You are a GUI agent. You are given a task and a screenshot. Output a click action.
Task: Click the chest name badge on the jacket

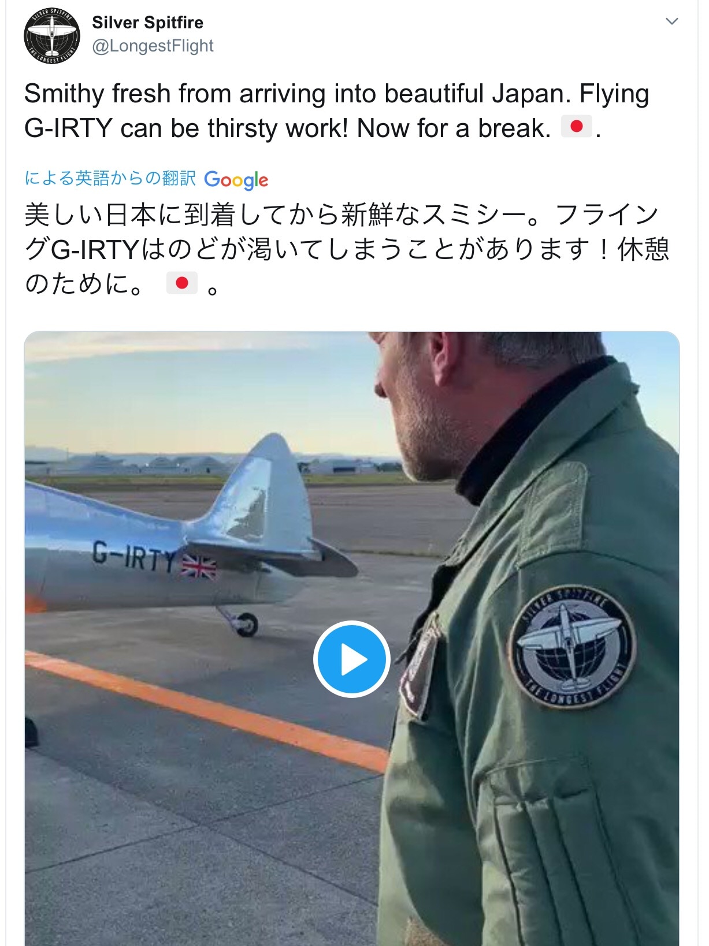coord(420,672)
